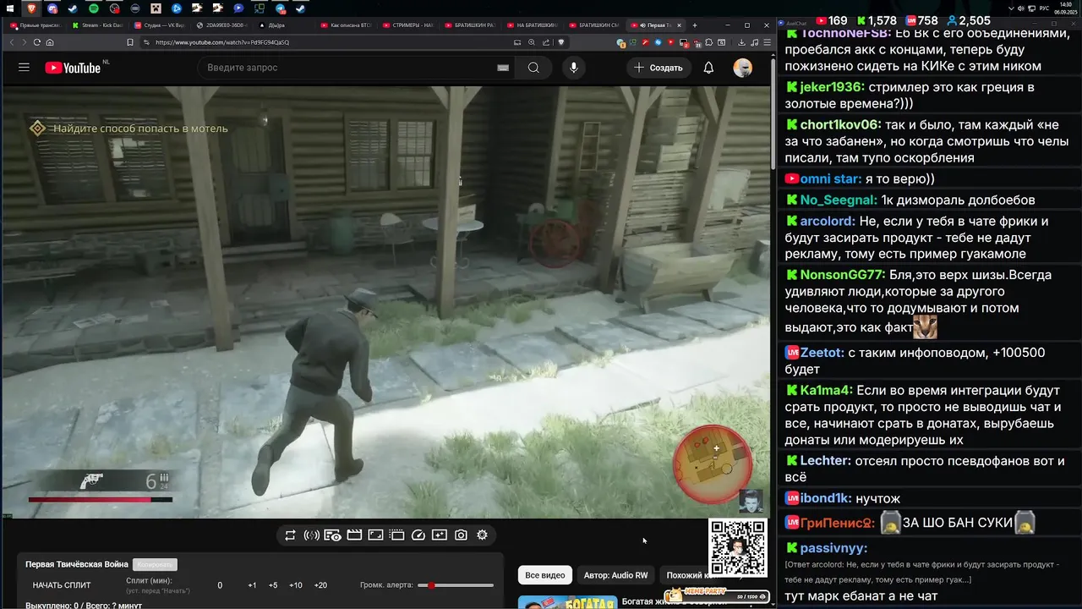
Task: Add +10 minutes to split
Action: [x=296, y=585]
